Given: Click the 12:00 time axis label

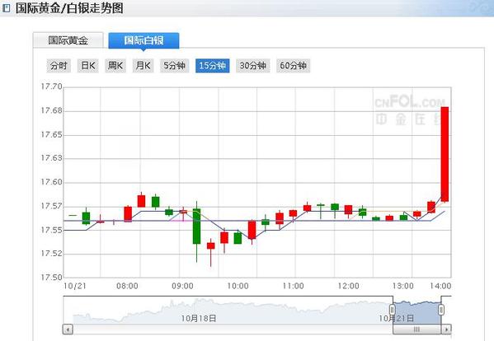Looking at the screenshot, I should 349,286.
